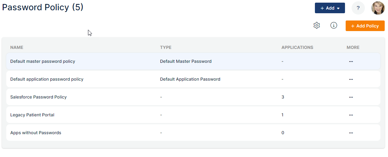Click the applications count 1 for Legacy Patient Portal
388x157 pixels.
282,115
